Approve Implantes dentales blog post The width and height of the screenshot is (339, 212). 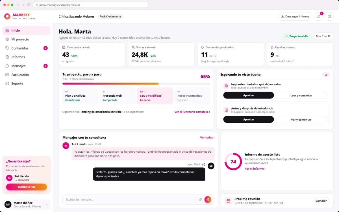[x=249, y=95]
